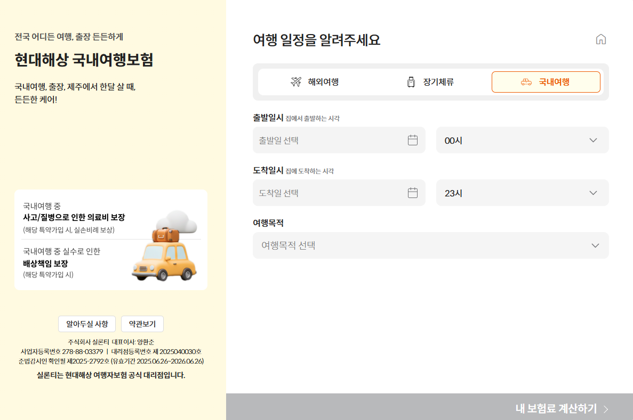The image size is (633, 420).
Task: Click 도착일 선택 date input
Action: (x=339, y=193)
